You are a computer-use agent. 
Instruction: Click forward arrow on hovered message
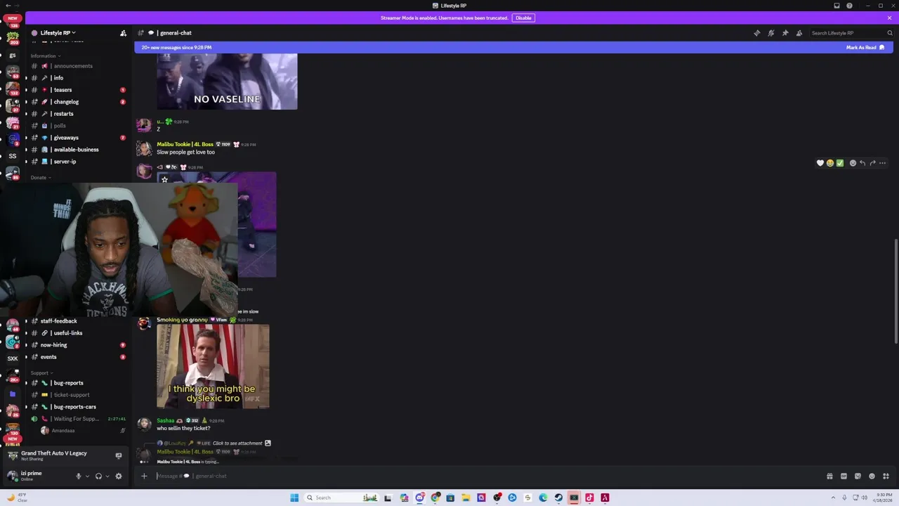872,163
